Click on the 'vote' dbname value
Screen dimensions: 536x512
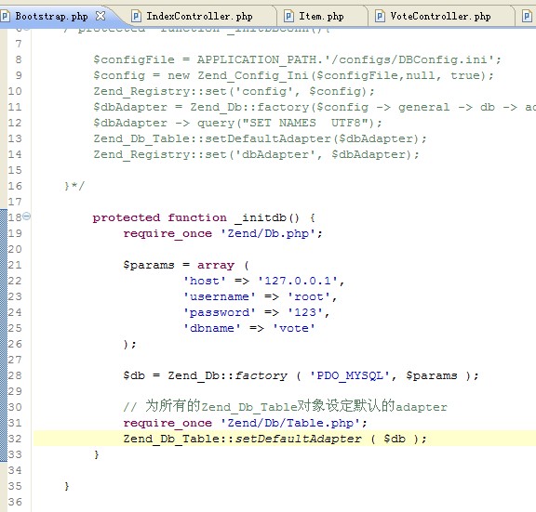pos(293,328)
